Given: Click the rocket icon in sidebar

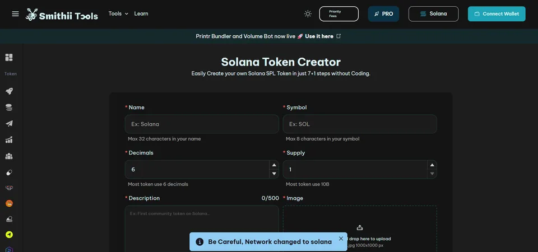Looking at the screenshot, I should coord(9,91).
